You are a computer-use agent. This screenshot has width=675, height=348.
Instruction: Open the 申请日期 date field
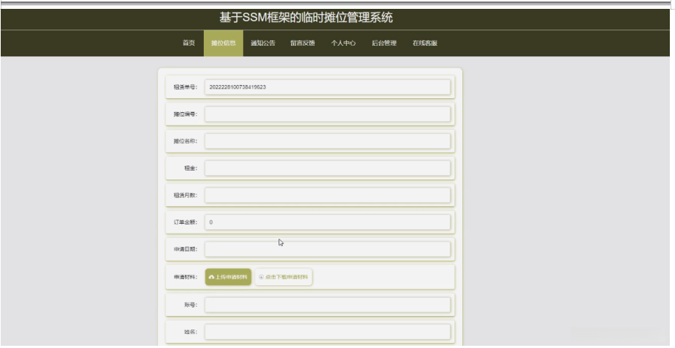pyautogui.click(x=328, y=250)
